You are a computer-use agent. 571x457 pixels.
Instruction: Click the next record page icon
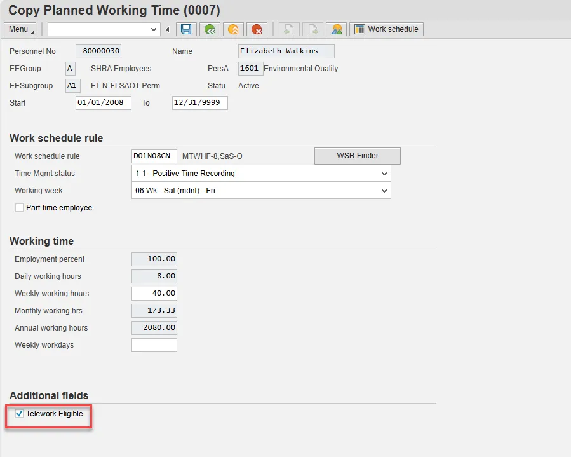312,29
